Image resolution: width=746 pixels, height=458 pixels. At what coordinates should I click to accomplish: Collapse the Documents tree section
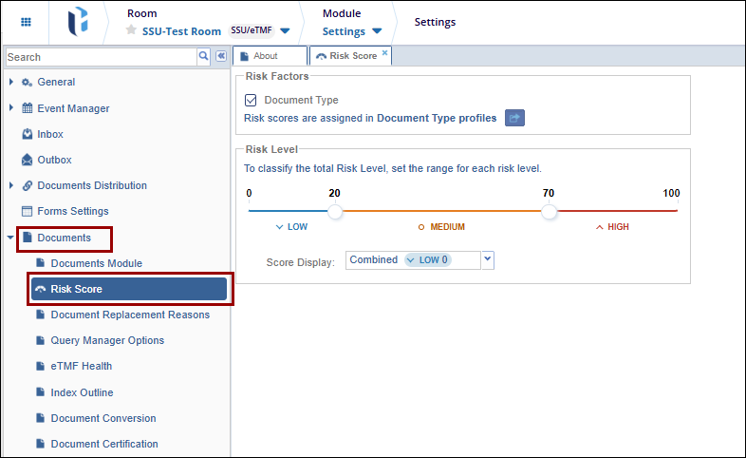(11, 238)
